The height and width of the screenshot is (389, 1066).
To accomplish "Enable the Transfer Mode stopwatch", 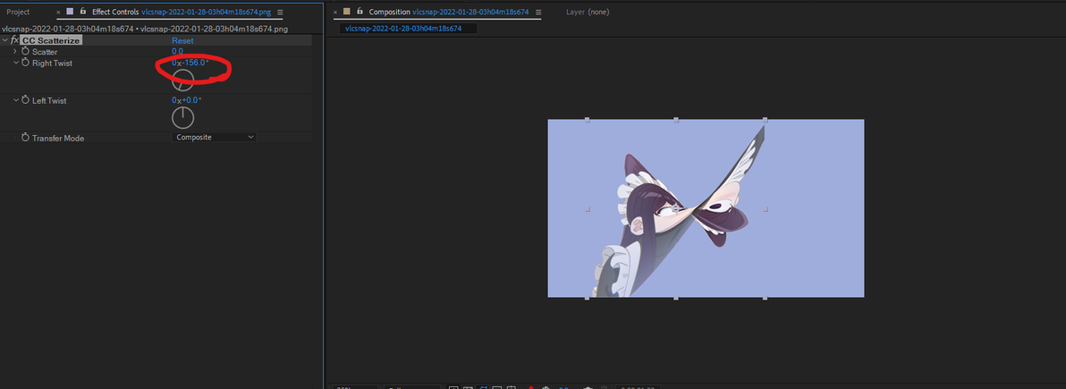I will pos(26,138).
